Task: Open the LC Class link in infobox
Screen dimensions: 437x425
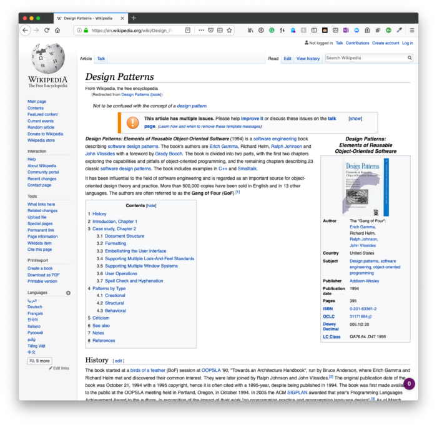Action: (331, 336)
